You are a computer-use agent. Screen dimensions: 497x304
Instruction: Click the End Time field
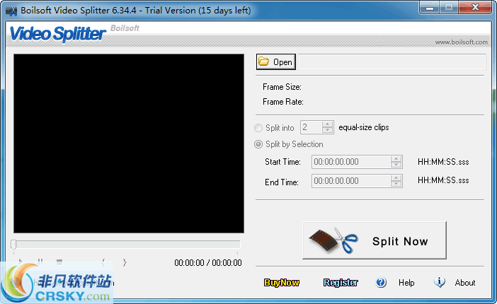[x=351, y=181]
